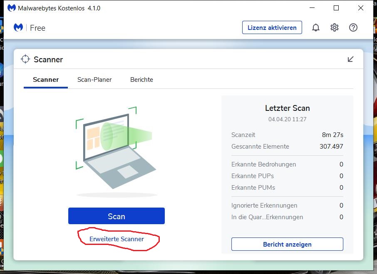This screenshot has height=274, width=377.
Task: Minimize the Malwarebytes window
Action: 312,8
